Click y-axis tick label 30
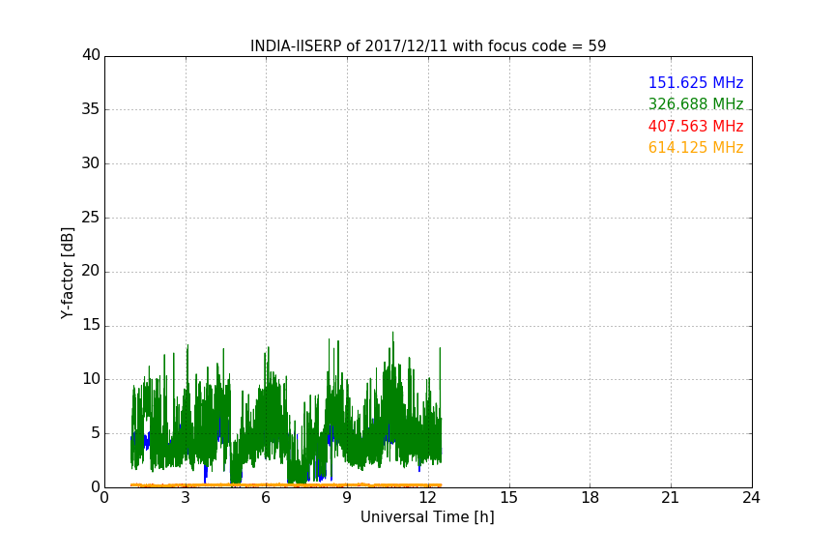The height and width of the screenshot is (557, 835). [x=91, y=163]
